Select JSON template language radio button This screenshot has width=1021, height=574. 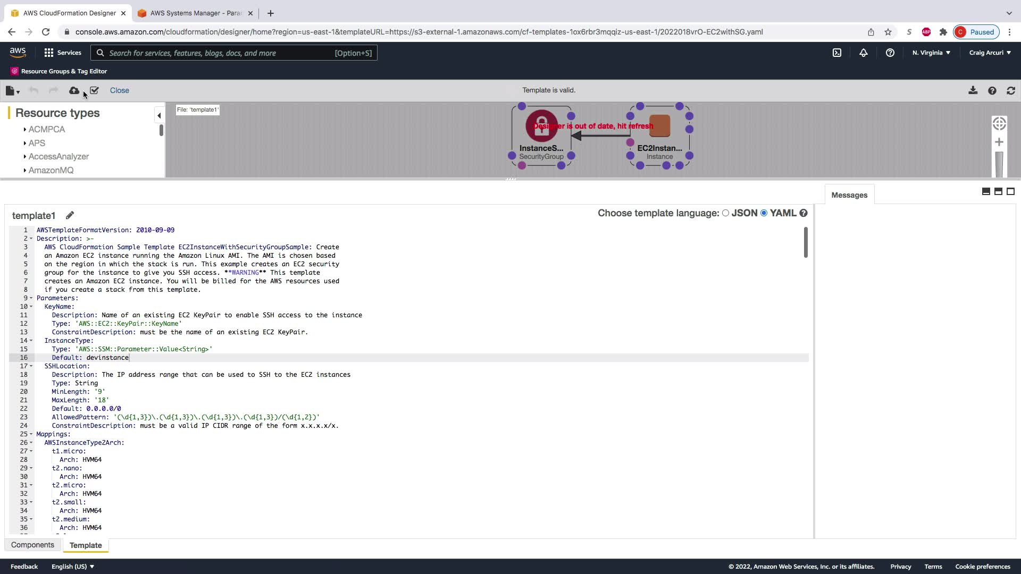coord(725,213)
